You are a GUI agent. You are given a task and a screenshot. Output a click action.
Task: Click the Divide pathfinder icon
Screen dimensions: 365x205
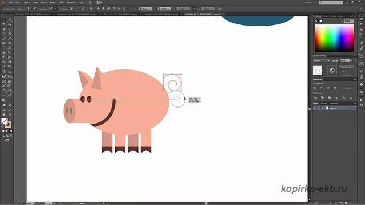click(x=315, y=98)
